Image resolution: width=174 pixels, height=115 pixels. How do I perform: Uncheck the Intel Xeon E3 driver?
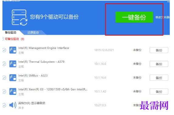point(4,92)
